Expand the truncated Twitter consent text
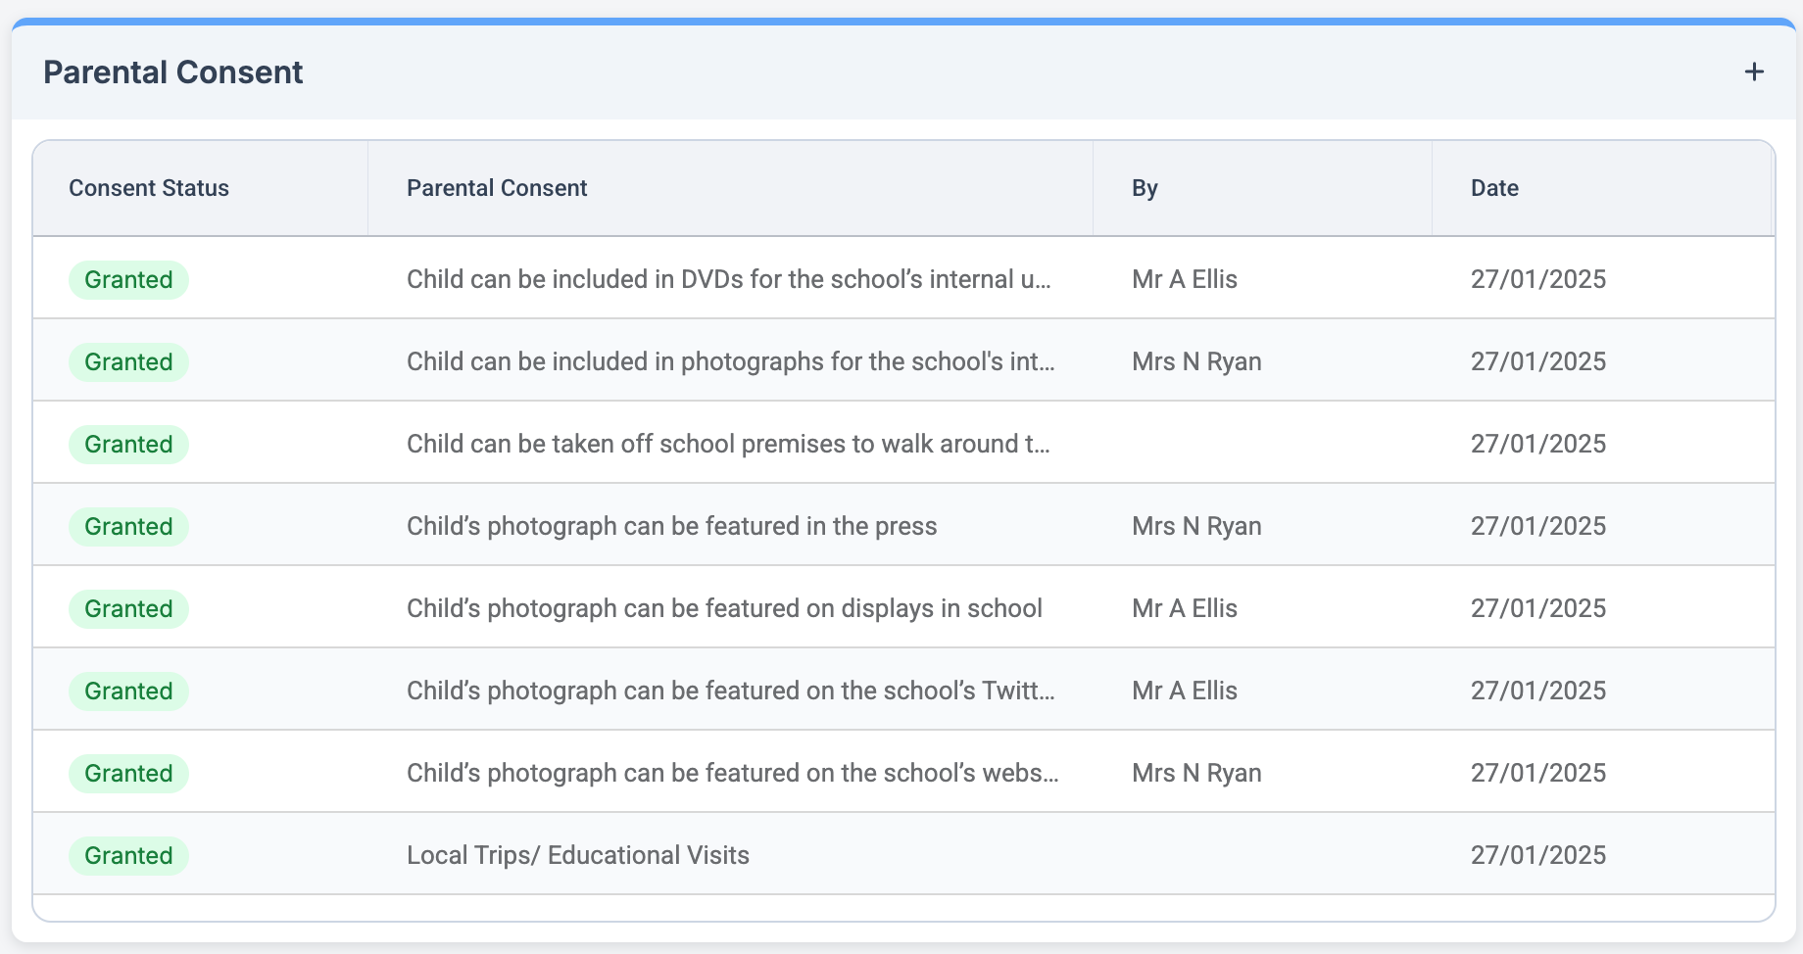The height and width of the screenshot is (954, 1803). pyautogui.click(x=730, y=691)
